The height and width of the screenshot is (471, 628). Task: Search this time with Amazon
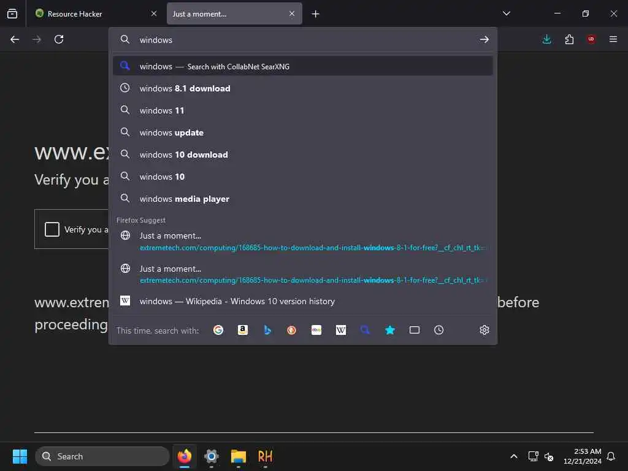(x=243, y=330)
